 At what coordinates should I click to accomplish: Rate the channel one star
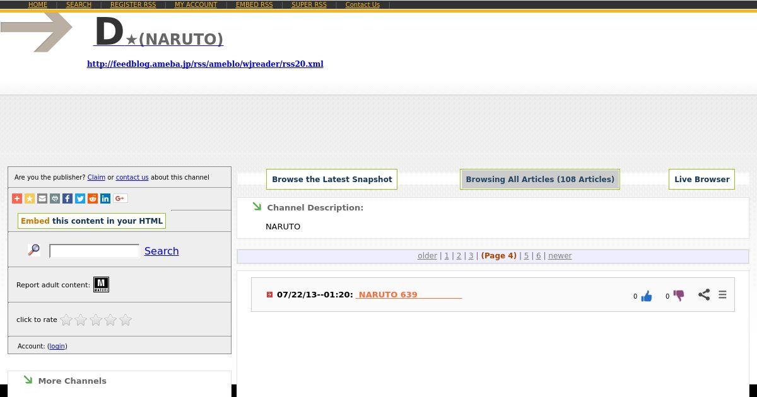coord(66,320)
